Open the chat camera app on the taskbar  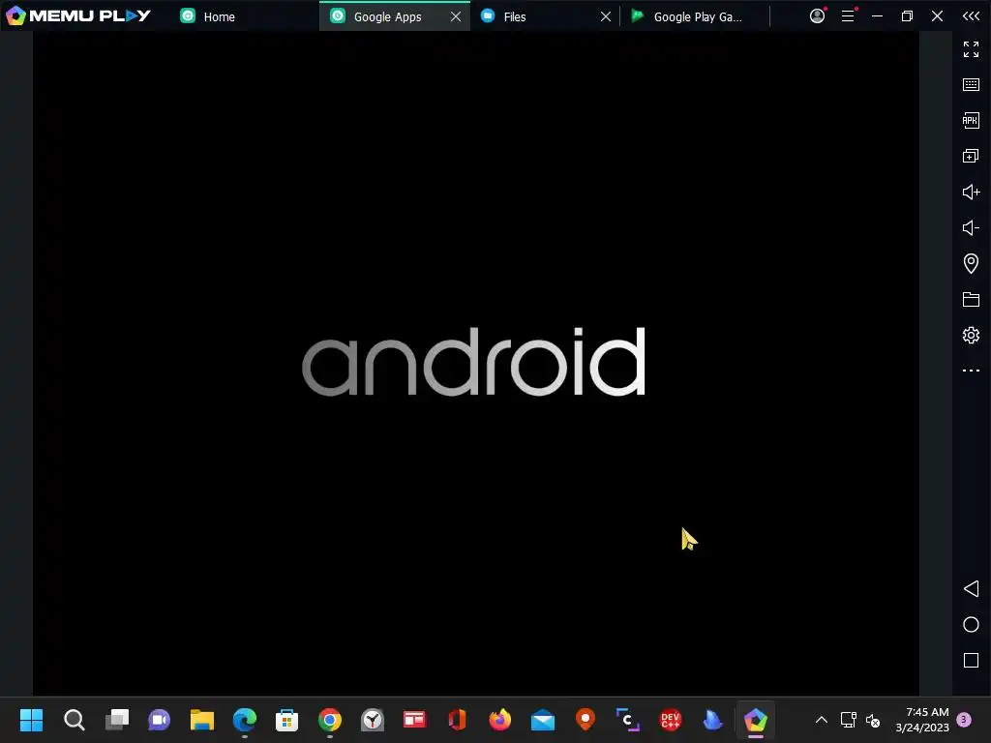(x=160, y=720)
